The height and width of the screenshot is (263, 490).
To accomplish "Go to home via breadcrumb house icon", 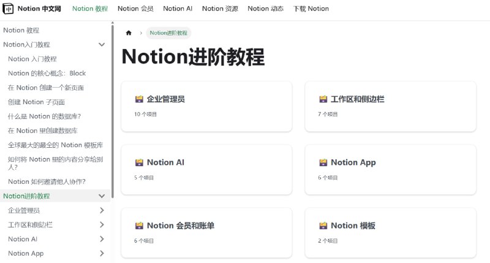I will (x=129, y=33).
